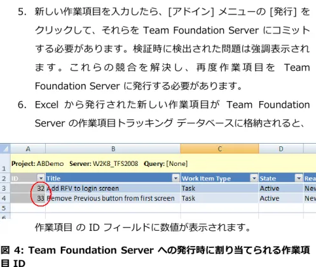The width and height of the screenshot is (316, 267).
Task: Click the Active state cell in row 3
Action: pyautogui.click(x=281, y=188)
